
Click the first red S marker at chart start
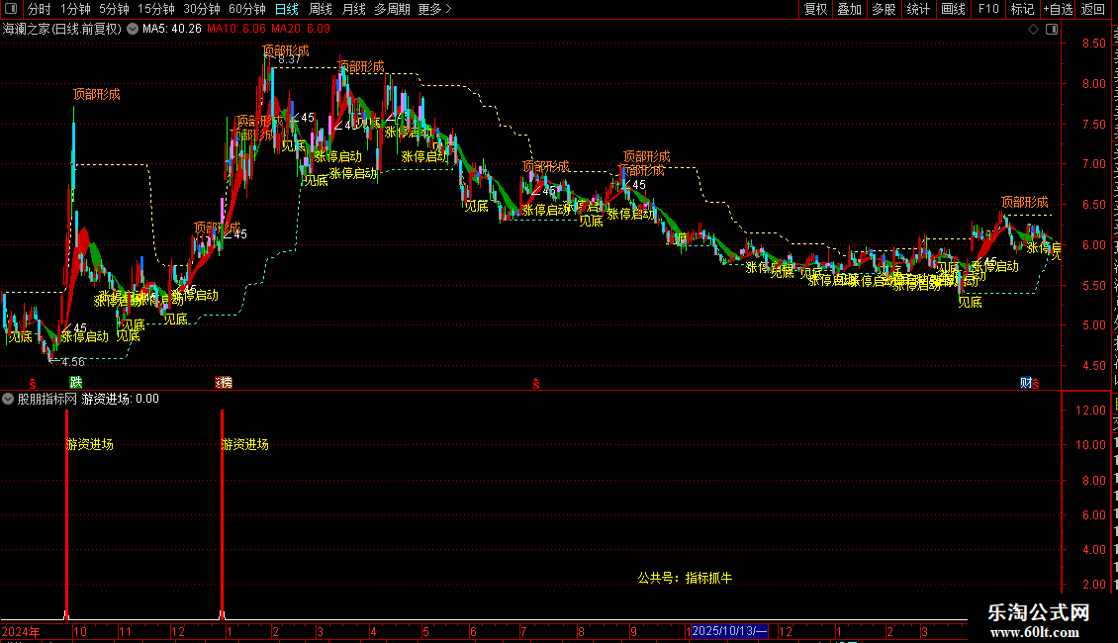pos(32,384)
